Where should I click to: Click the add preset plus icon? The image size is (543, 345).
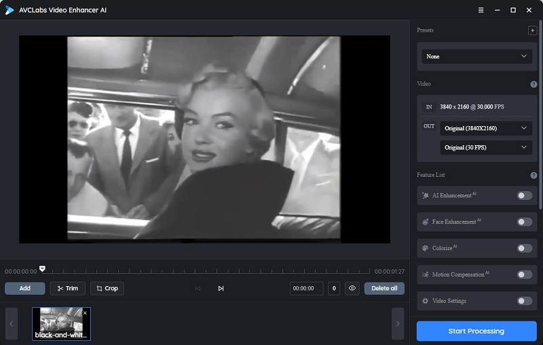pyautogui.click(x=532, y=31)
